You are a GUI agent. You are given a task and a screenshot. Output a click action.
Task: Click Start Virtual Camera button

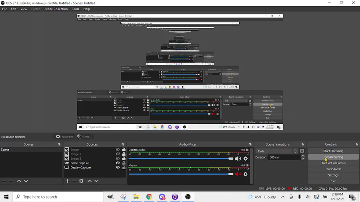coord(333,163)
